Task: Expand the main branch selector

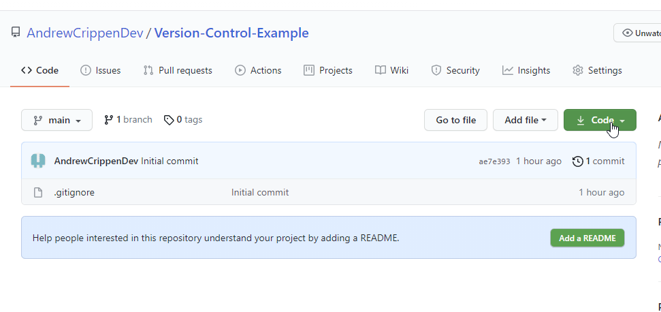Action: tap(57, 120)
